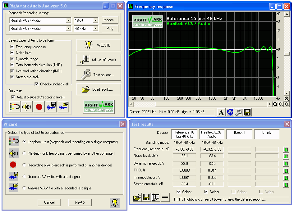The image size is (294, 213).
Task: Select the 'Playback only' radio option
Action: (24, 153)
